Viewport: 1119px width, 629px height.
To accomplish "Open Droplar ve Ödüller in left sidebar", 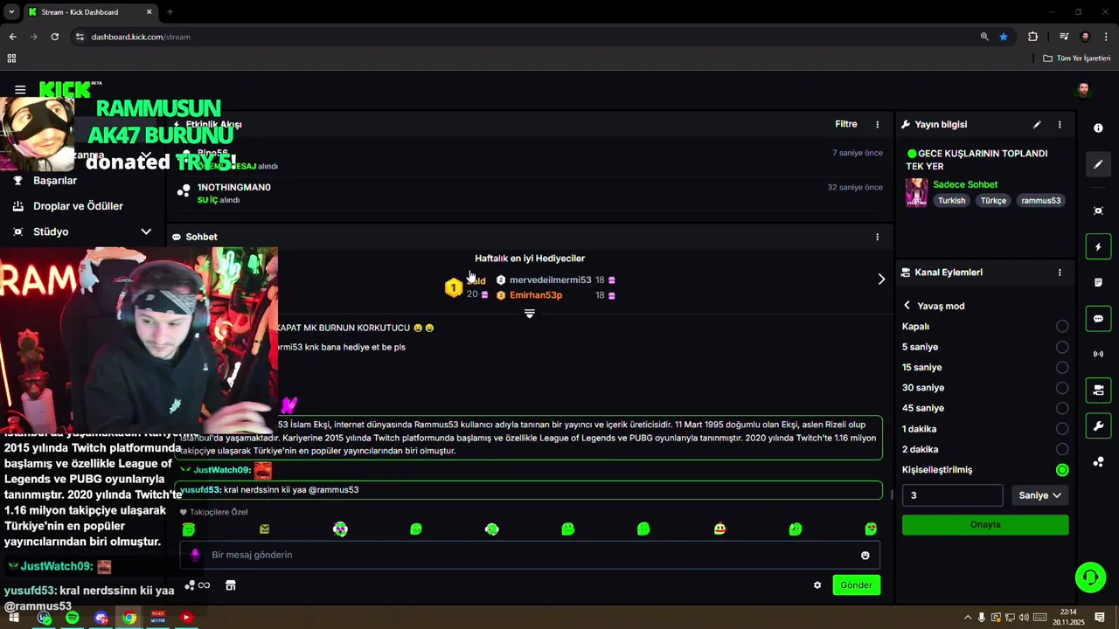I will tap(78, 206).
